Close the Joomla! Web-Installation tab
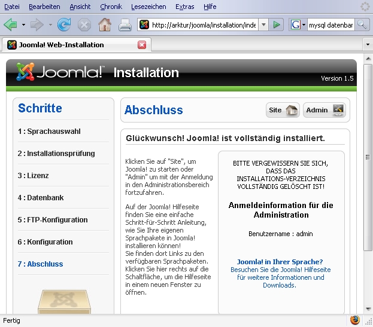373x327 pixels. point(142,45)
